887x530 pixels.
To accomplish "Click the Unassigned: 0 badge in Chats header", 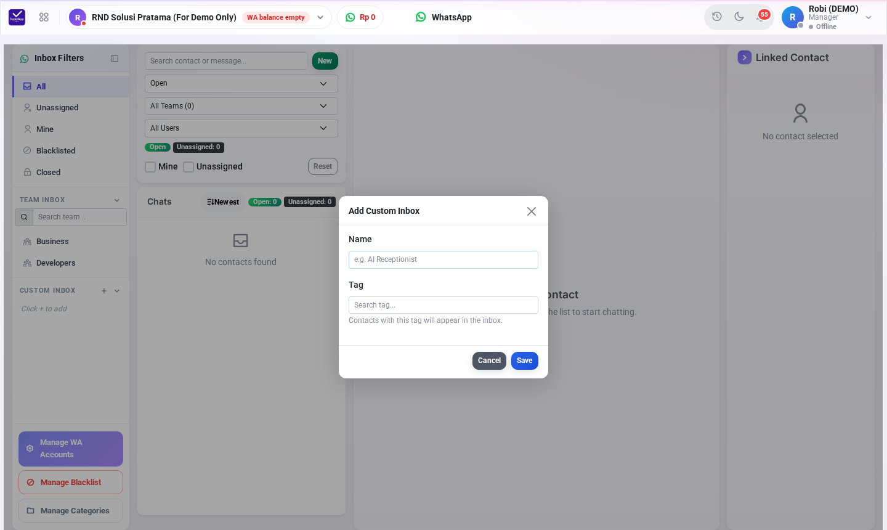I will [x=310, y=202].
